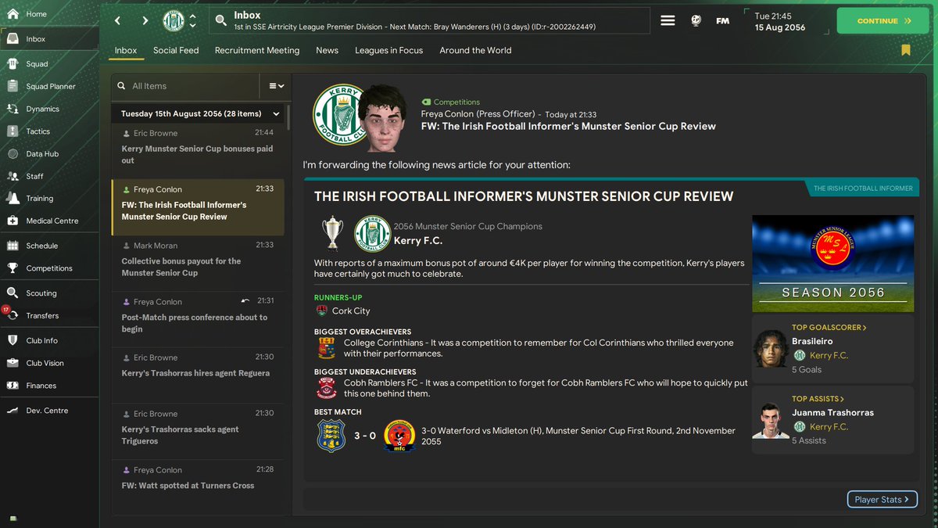Switch to the Inbox tab
The height and width of the screenshot is (528, 938).
126,50
